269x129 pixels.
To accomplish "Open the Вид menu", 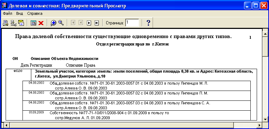I will [20, 13].
